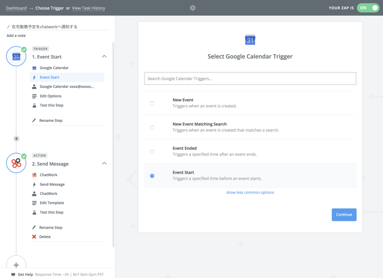Collapse the action step 2 Send Message chevron
Image resolution: width=383 pixels, height=278 pixels.
tap(104, 163)
